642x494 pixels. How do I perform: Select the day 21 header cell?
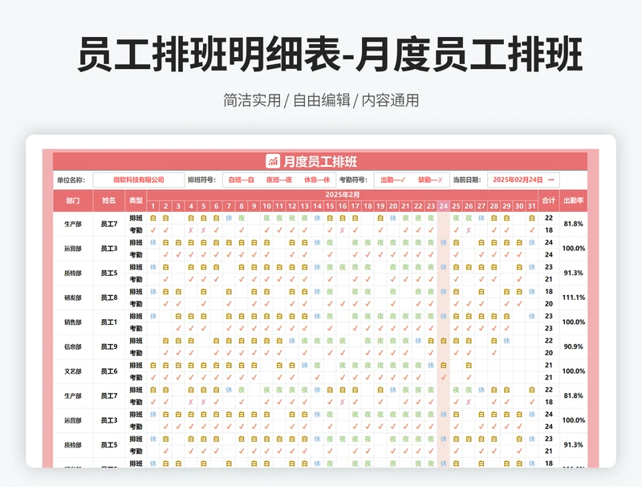405,206
